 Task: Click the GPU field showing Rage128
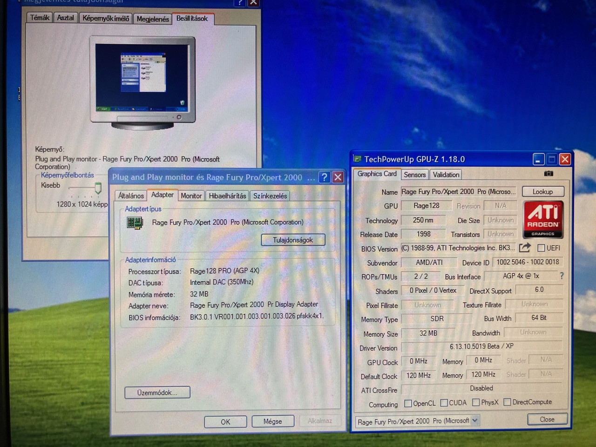point(427,205)
